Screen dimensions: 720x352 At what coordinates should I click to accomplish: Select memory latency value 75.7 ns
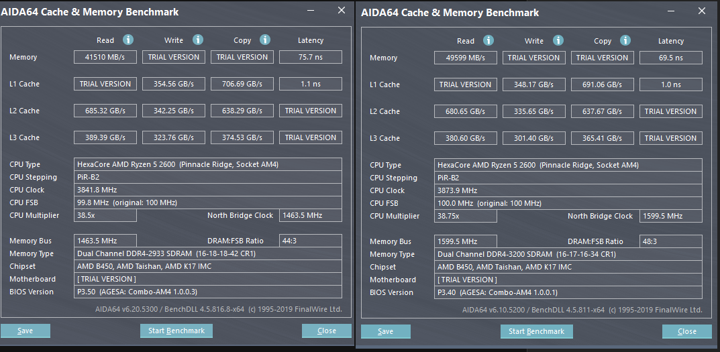[311, 57]
